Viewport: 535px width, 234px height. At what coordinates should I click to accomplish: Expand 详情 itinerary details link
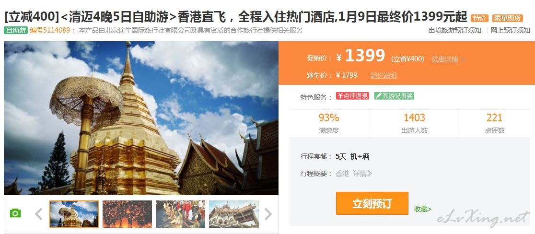click(362, 174)
